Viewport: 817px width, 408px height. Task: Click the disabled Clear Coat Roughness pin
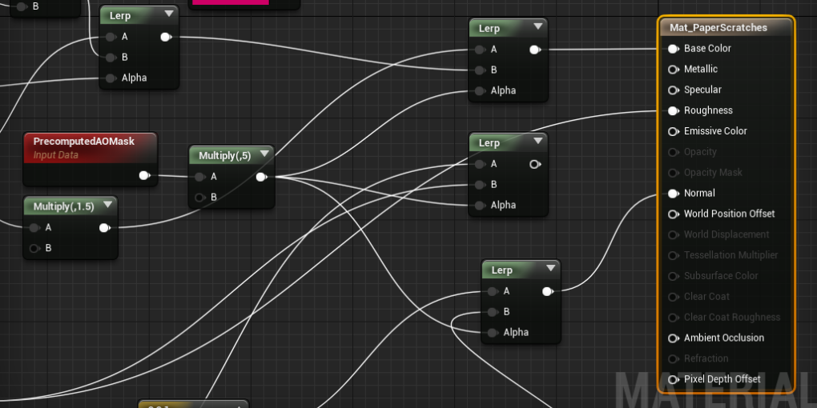673,318
